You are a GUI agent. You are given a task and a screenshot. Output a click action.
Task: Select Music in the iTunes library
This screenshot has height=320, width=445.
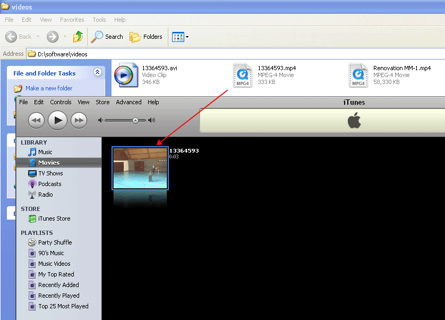[59, 152]
